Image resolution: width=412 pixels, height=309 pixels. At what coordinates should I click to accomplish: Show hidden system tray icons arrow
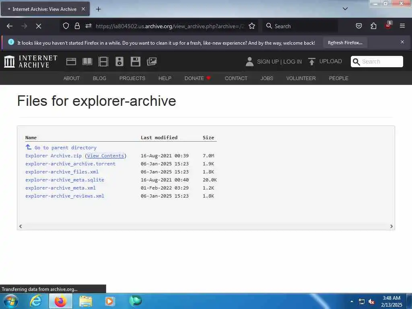[352, 301]
